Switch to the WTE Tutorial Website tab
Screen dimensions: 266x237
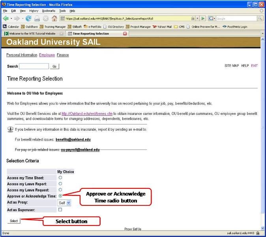[x=32, y=34]
